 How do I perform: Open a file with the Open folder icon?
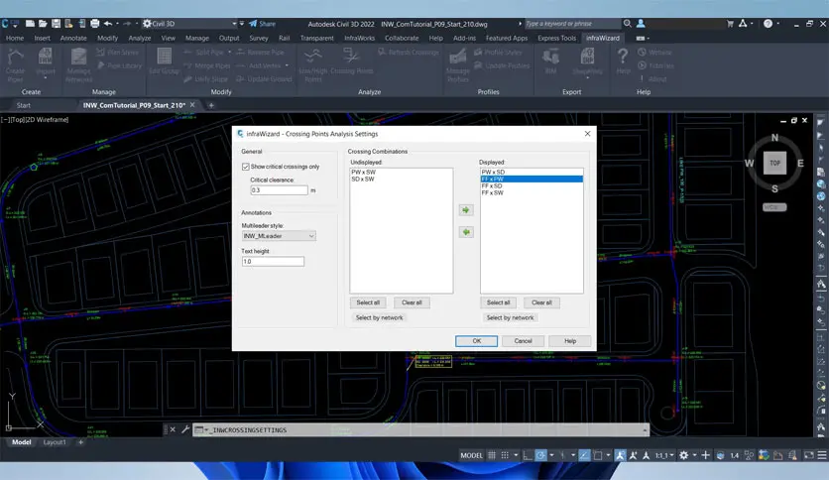pyautogui.click(x=43, y=24)
